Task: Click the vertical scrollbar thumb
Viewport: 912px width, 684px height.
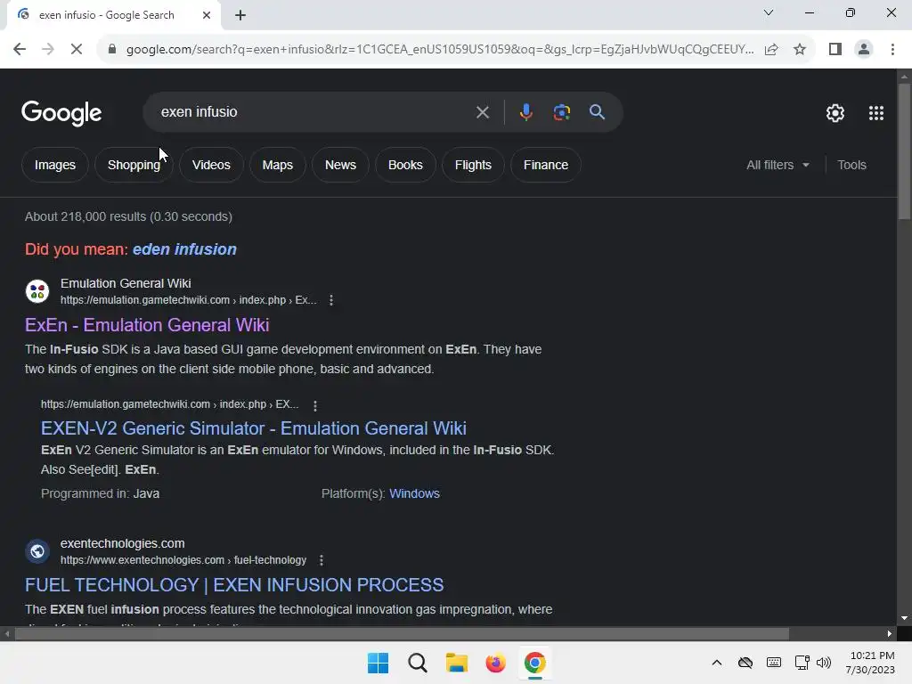Action: (x=904, y=151)
